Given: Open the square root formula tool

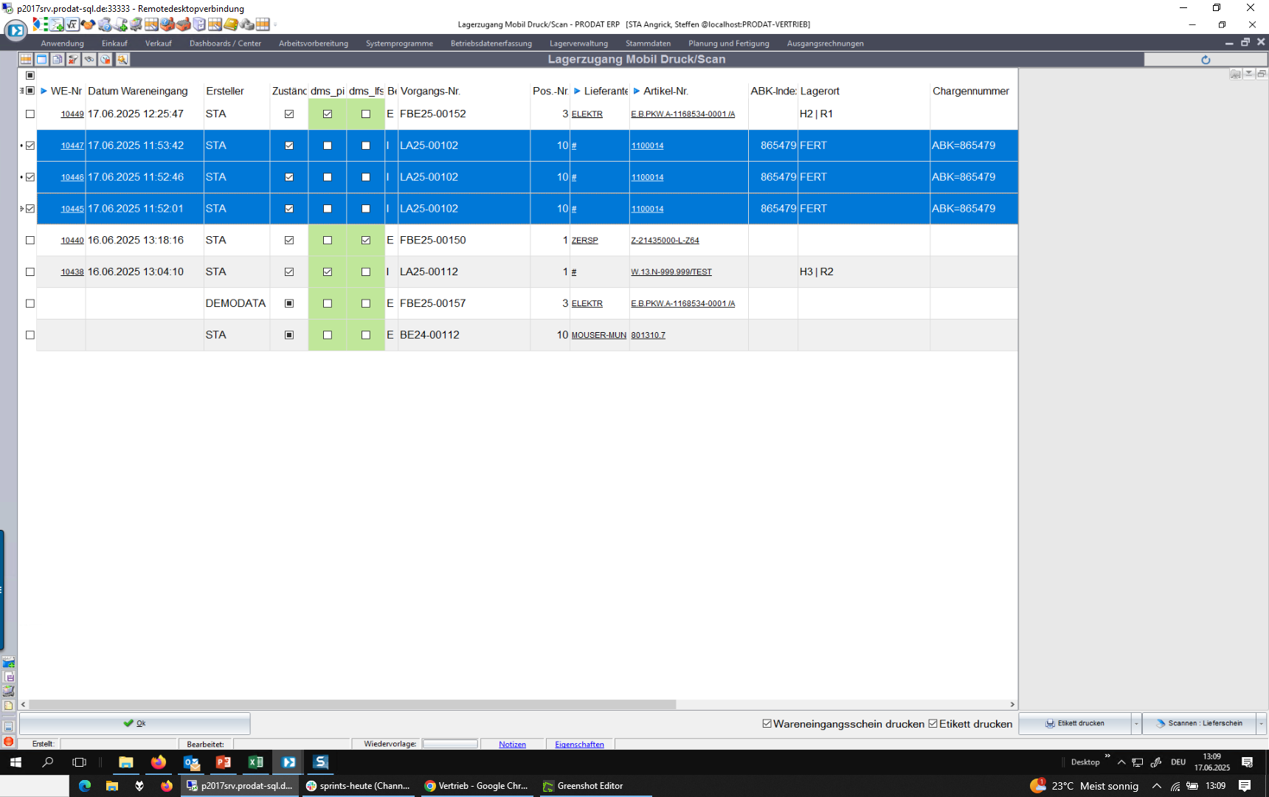Looking at the screenshot, I should tap(72, 24).
